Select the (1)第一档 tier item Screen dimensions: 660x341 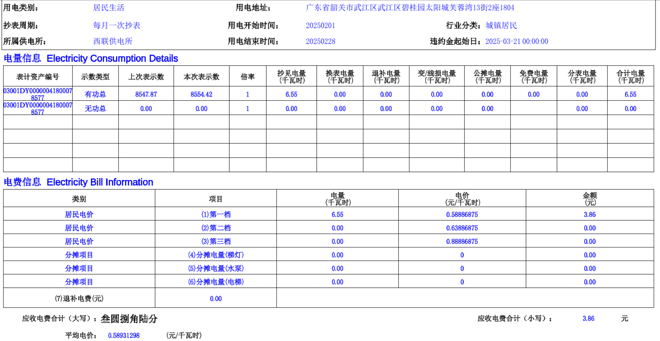click(x=216, y=214)
